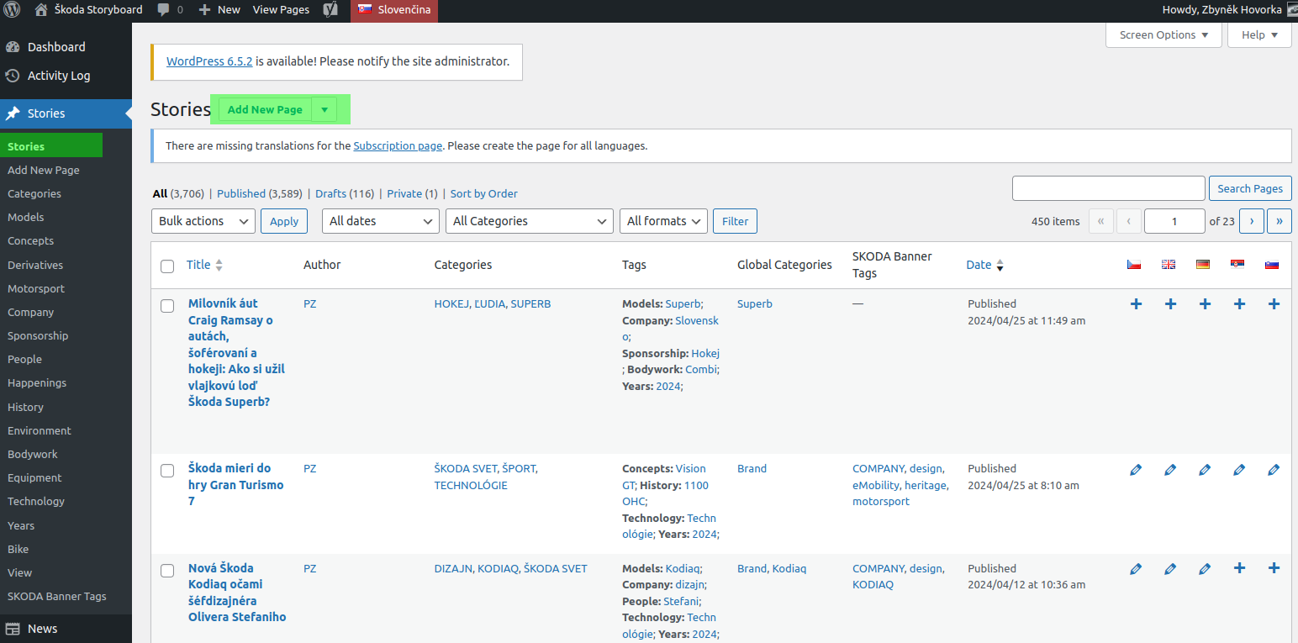Viewport: 1298px width, 643px height.
Task: Check the box for Gran Turismo 7 story
Action: [x=167, y=471]
